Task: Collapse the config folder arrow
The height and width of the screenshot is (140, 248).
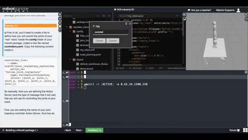Action: click(x=70, y=31)
